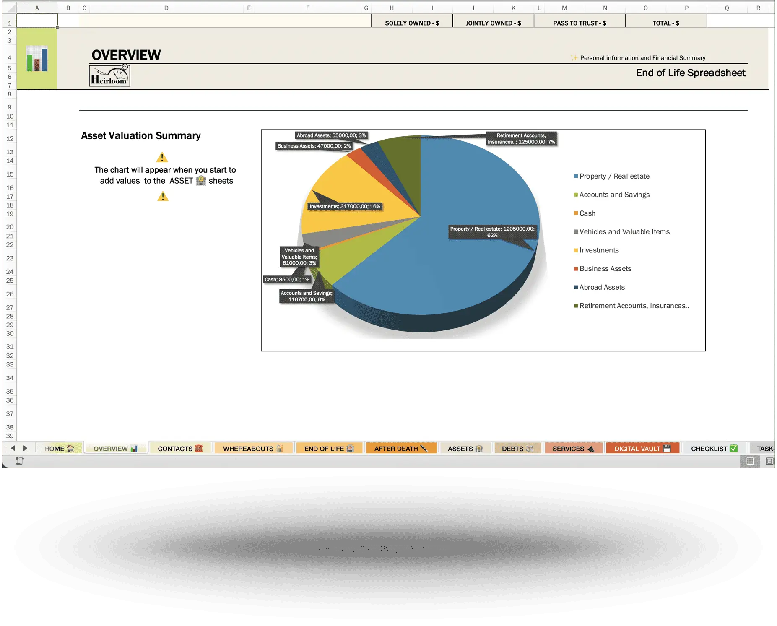Image resolution: width=777 pixels, height=626 pixels.
Task: Click the house icon on the HOME tab
Action: tap(71, 448)
